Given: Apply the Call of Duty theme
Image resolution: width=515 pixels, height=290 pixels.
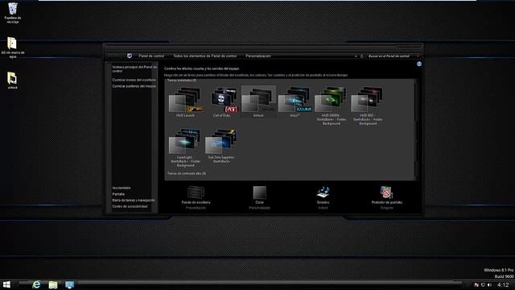Looking at the screenshot, I should (222, 102).
